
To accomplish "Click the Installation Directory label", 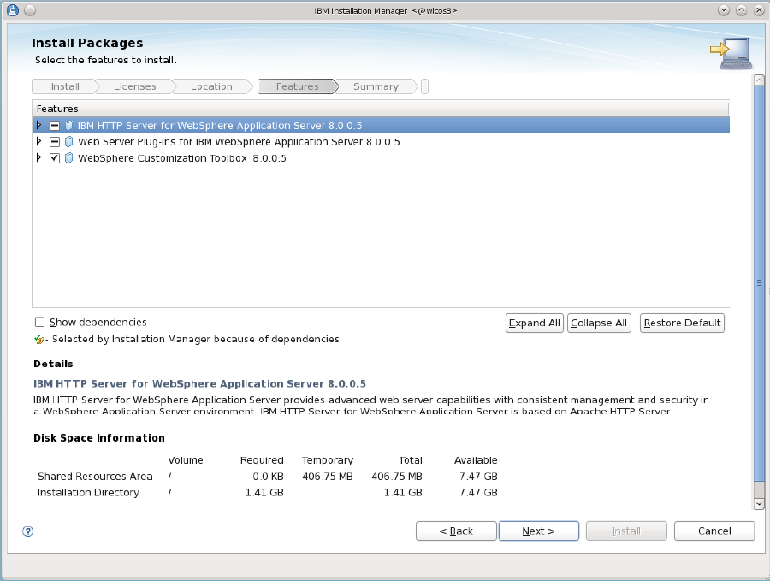I will (x=88, y=493).
